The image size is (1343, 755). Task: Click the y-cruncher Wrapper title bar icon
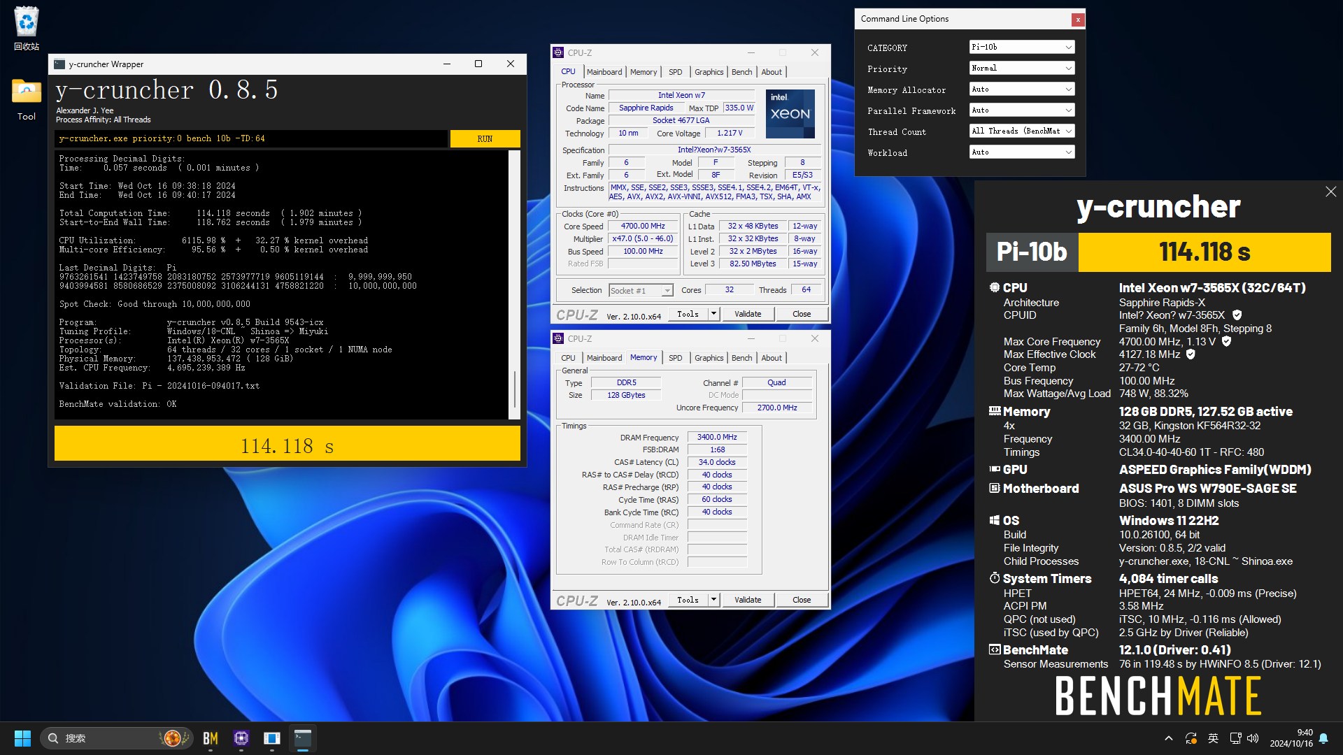pos(59,64)
